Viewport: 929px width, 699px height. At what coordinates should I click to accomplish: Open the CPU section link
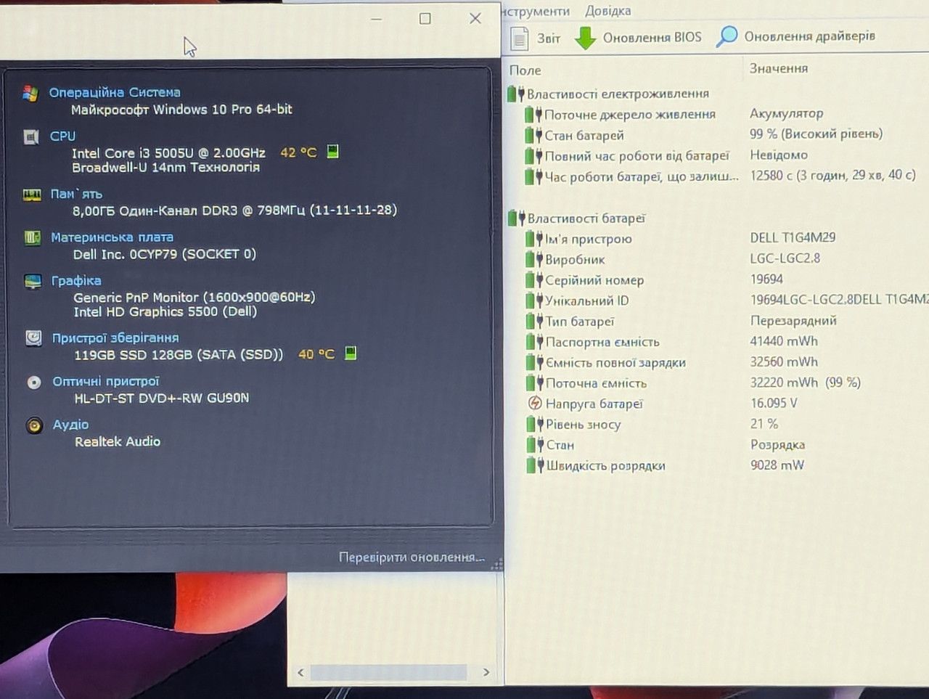(x=62, y=136)
